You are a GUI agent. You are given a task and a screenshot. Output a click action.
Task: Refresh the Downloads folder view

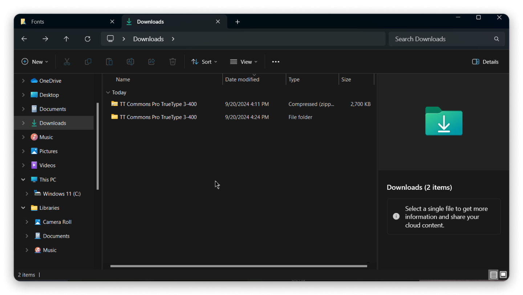(88, 39)
